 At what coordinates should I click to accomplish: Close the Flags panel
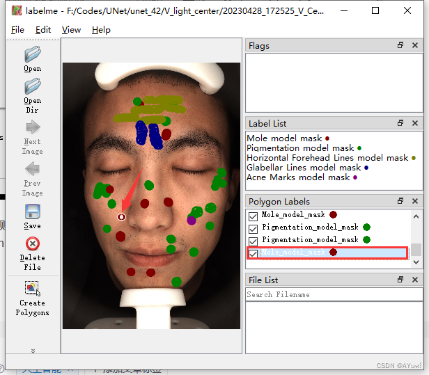[x=415, y=45]
